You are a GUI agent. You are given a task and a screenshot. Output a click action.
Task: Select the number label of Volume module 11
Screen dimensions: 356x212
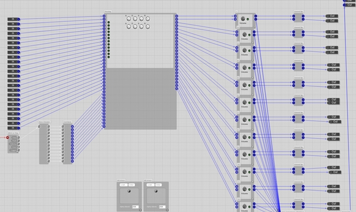tap(238, 182)
